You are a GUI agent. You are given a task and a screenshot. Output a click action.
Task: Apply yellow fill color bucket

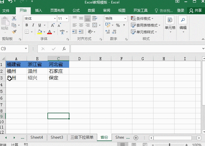(40, 32)
